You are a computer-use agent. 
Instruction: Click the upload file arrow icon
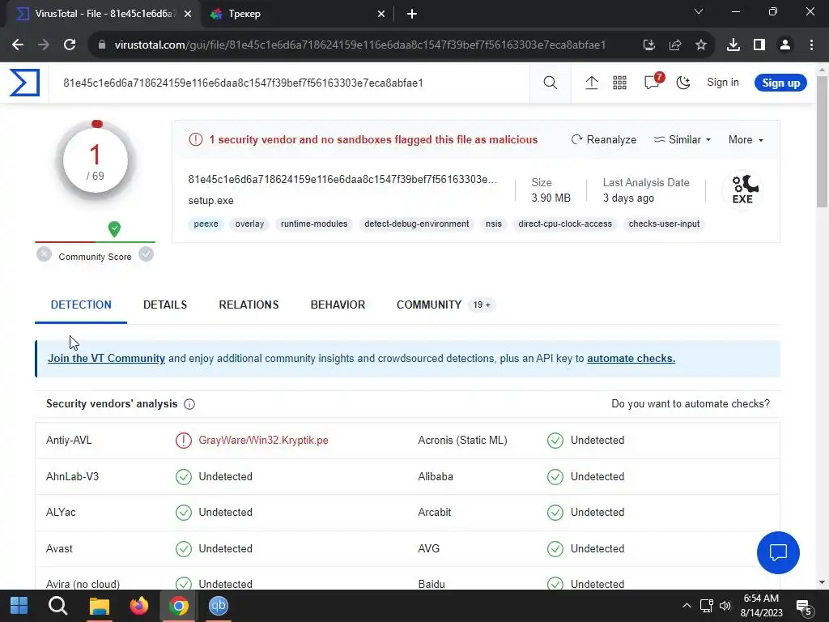click(x=591, y=83)
